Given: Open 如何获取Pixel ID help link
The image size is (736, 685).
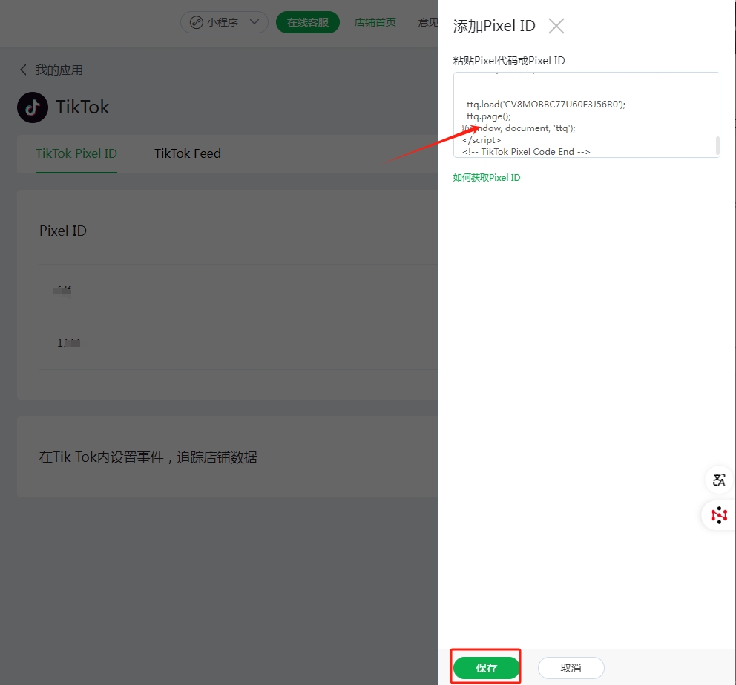Looking at the screenshot, I should pos(486,178).
